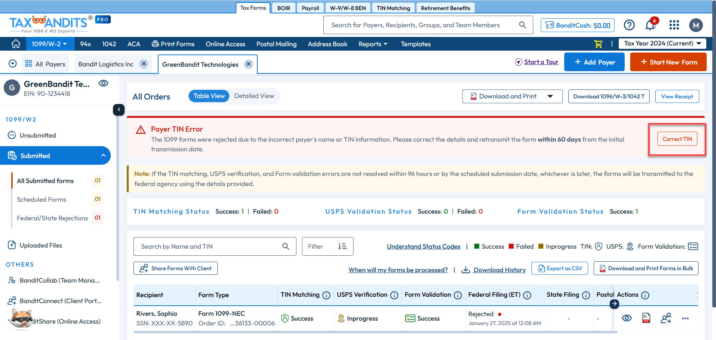Click the top search magnifier icon

point(522,25)
